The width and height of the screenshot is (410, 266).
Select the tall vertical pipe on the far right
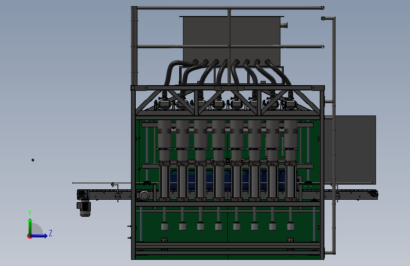click(x=334, y=136)
